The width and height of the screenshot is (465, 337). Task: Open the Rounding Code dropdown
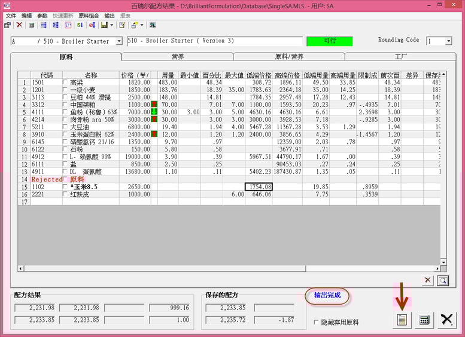pos(449,41)
